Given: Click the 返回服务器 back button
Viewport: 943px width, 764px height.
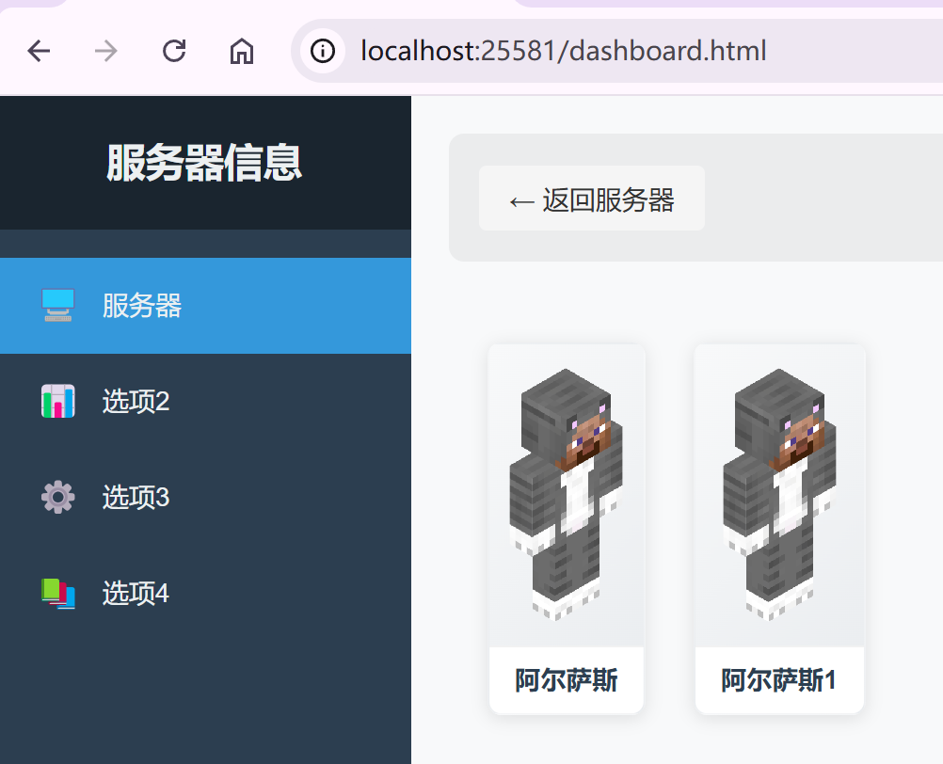Looking at the screenshot, I should click(x=592, y=199).
